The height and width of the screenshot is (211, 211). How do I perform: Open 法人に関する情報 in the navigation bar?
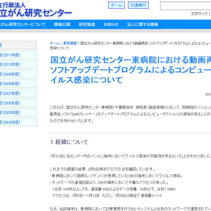pos(142,24)
